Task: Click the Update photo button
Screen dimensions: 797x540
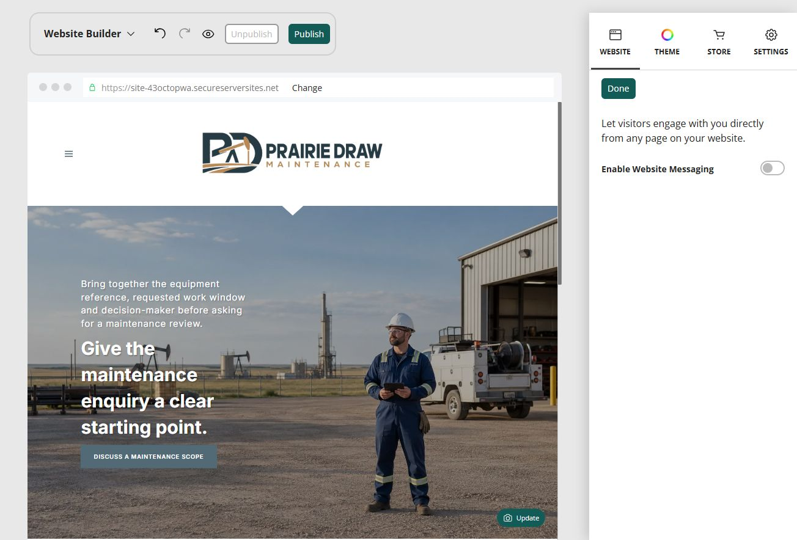Action: (x=521, y=518)
